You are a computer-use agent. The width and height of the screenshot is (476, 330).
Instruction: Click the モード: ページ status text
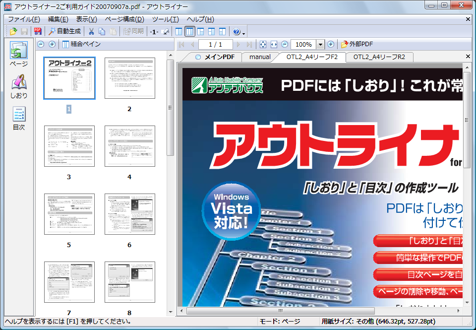280,322
